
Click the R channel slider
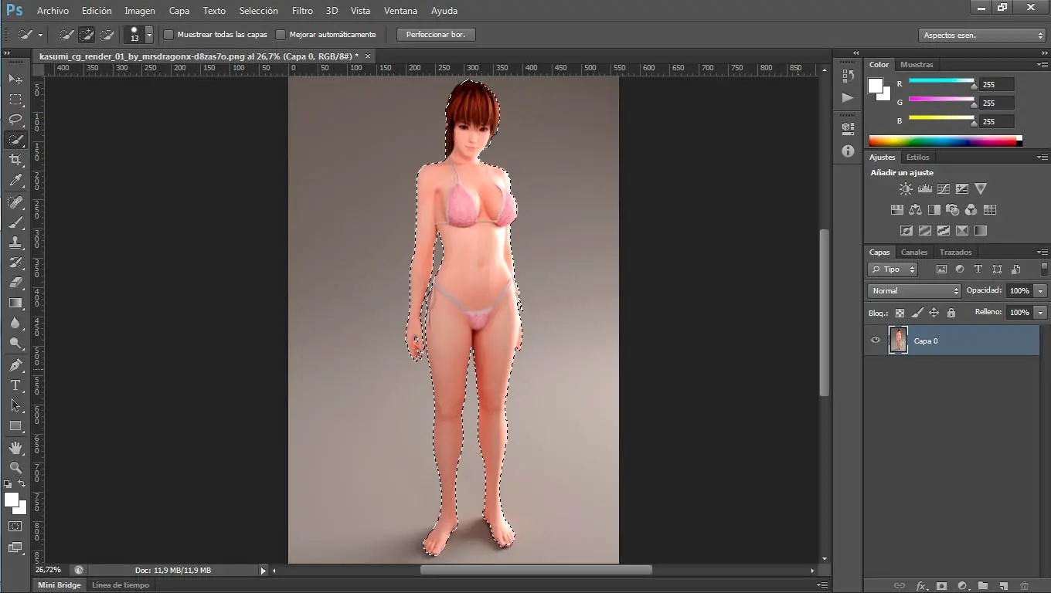click(x=941, y=82)
